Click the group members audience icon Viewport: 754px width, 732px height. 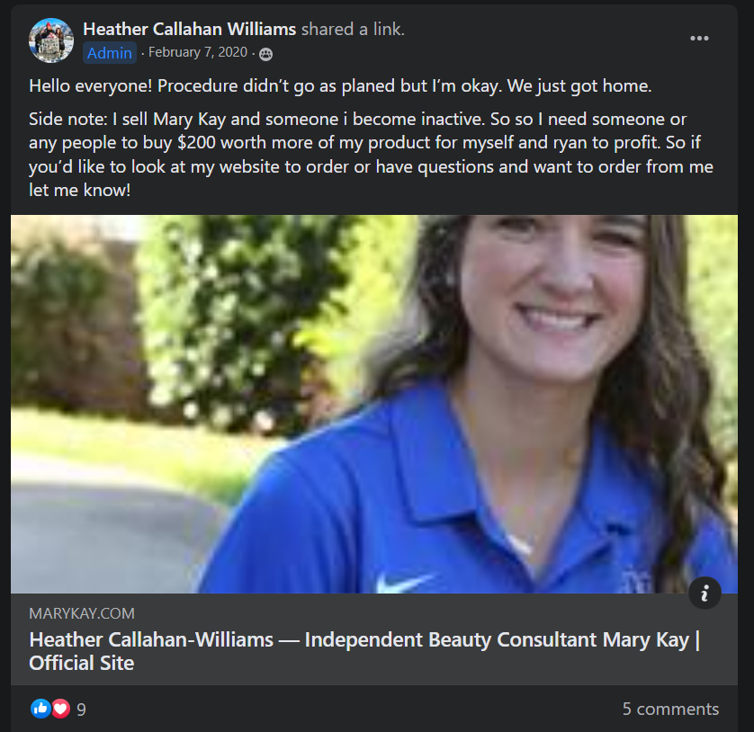point(266,54)
